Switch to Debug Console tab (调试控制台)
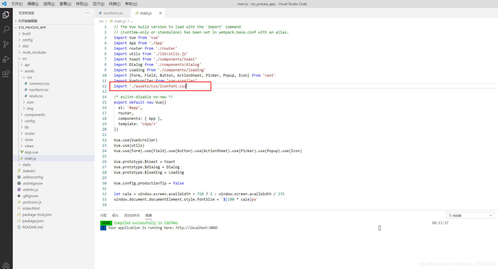498x269 pixels. (132, 215)
